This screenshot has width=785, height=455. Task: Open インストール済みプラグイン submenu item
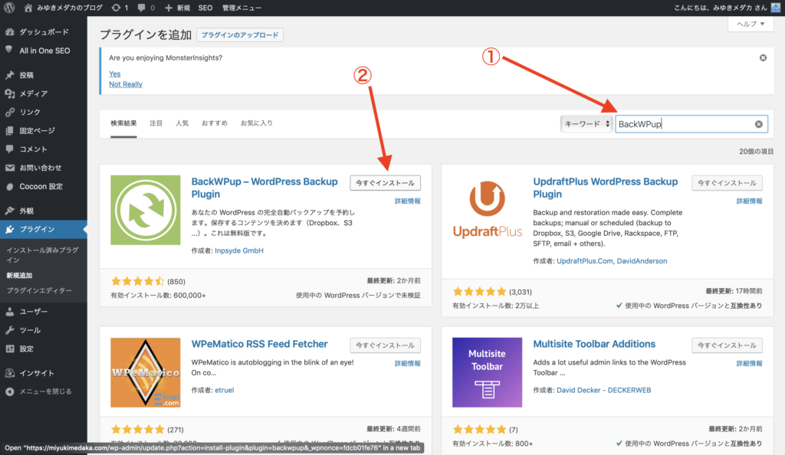[x=43, y=255]
